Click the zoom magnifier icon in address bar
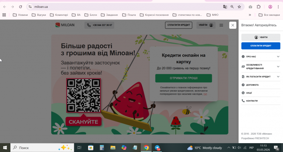Image resolution: width=283 pixels, height=152 pixels. (x=232, y=7)
